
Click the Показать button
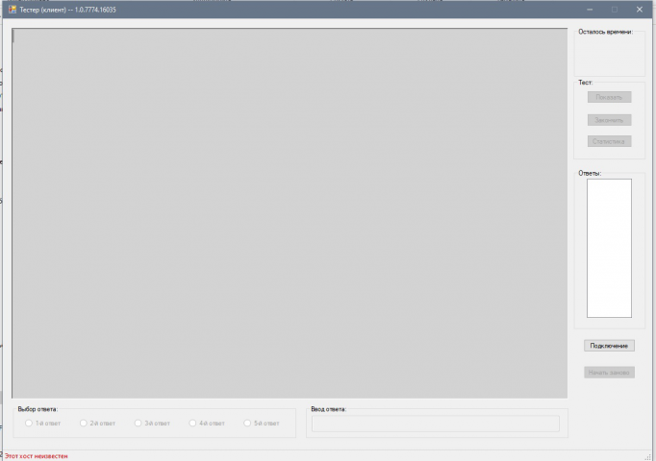click(x=609, y=97)
